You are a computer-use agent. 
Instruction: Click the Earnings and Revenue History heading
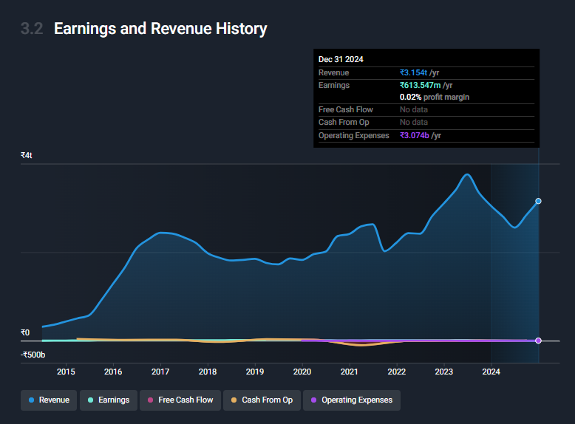click(x=160, y=29)
